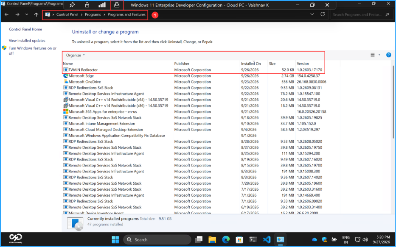Open the volume speaker tray icon
The width and height of the screenshot is (396, 247).
coord(365,239)
